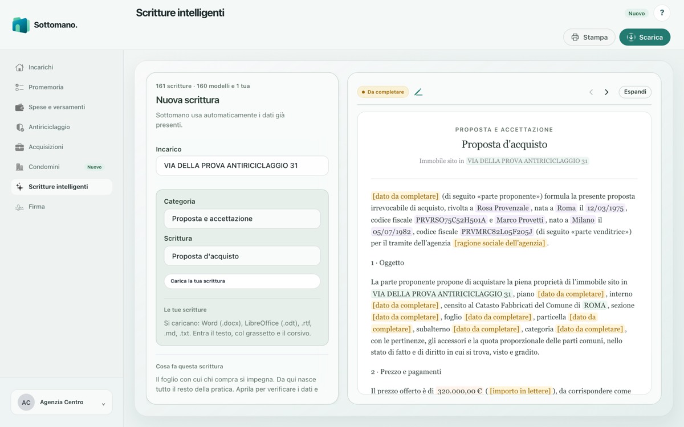This screenshot has width=684, height=427.
Task: Click the Firma signature icon
Action: (20, 207)
